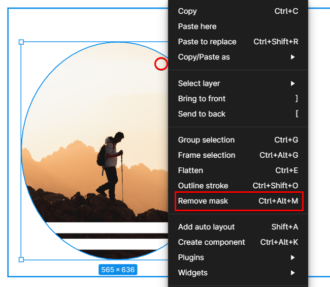
Task: Click the top-left selection resize handle
Action: coord(21,42)
